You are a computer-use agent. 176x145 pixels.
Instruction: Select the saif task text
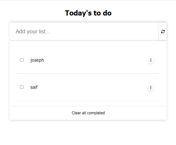tap(34, 87)
